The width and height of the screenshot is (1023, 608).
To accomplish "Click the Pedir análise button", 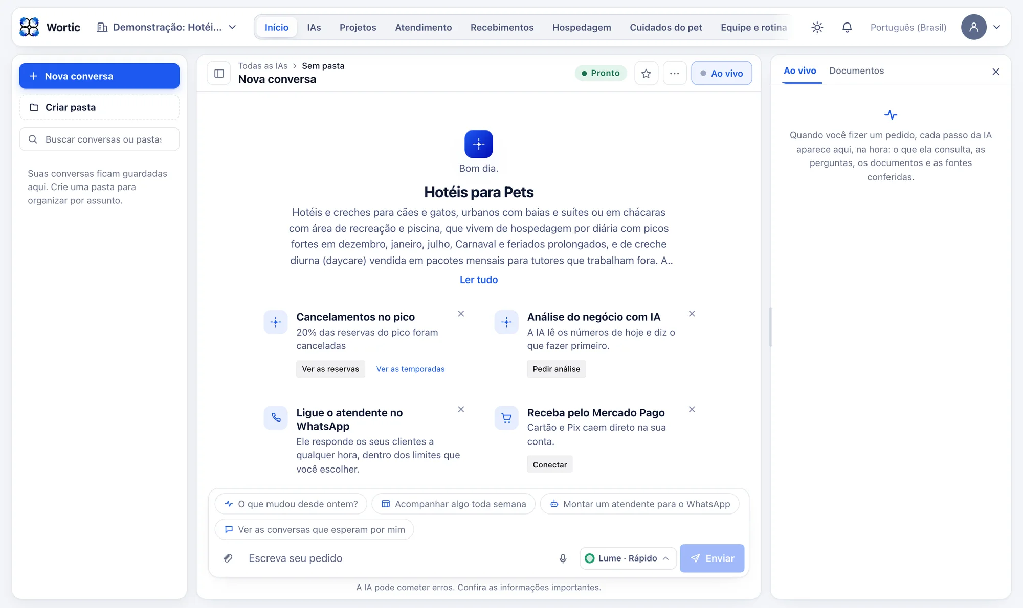I will [557, 369].
